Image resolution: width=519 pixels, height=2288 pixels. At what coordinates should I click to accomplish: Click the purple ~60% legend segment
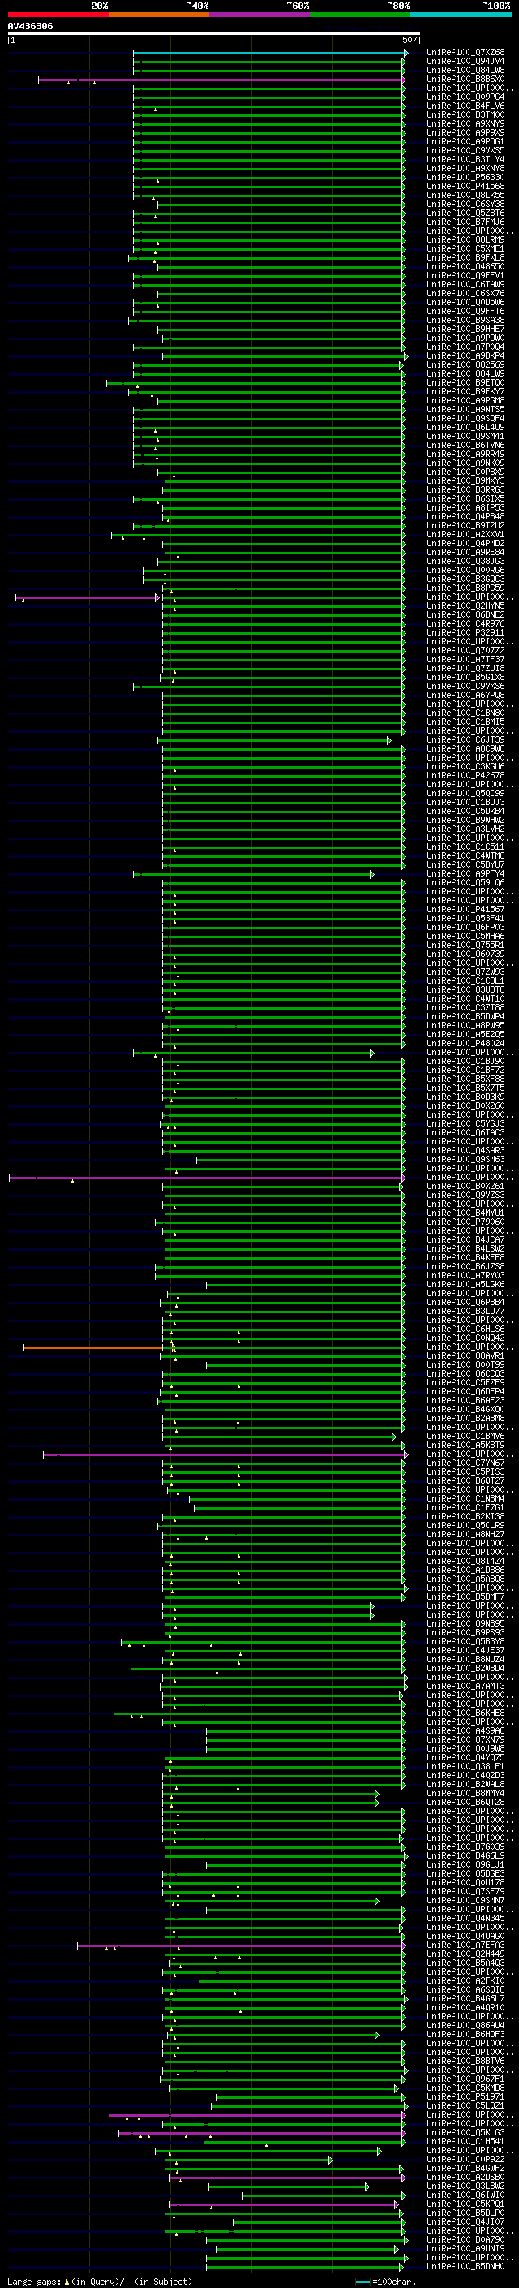[260, 15]
